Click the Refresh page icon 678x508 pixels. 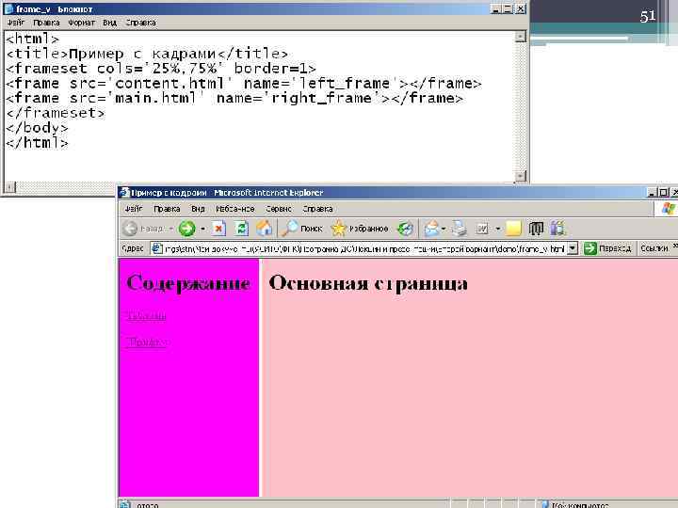[x=241, y=228]
